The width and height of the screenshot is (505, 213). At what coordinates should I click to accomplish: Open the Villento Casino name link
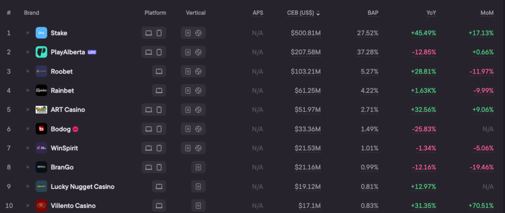point(73,206)
